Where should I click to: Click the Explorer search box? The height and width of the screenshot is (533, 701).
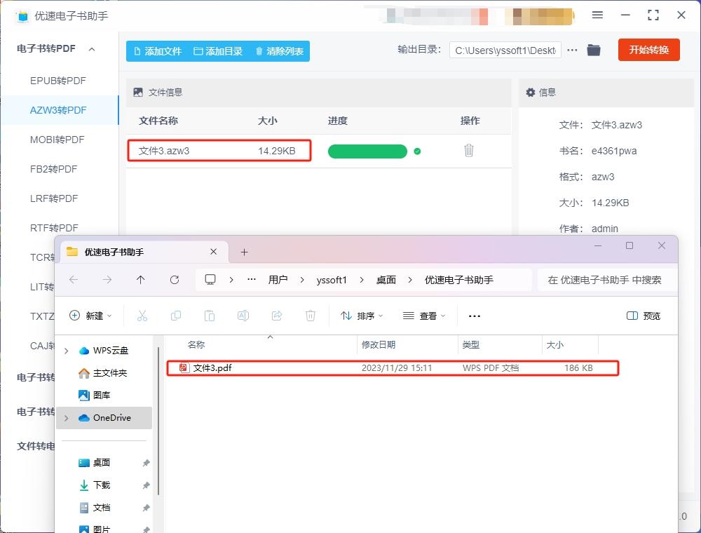pos(606,280)
